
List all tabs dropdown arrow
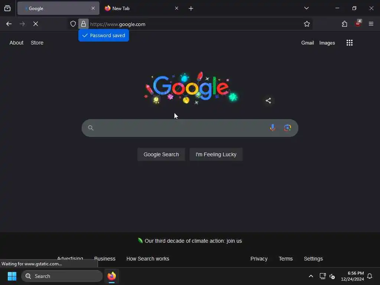307,8
